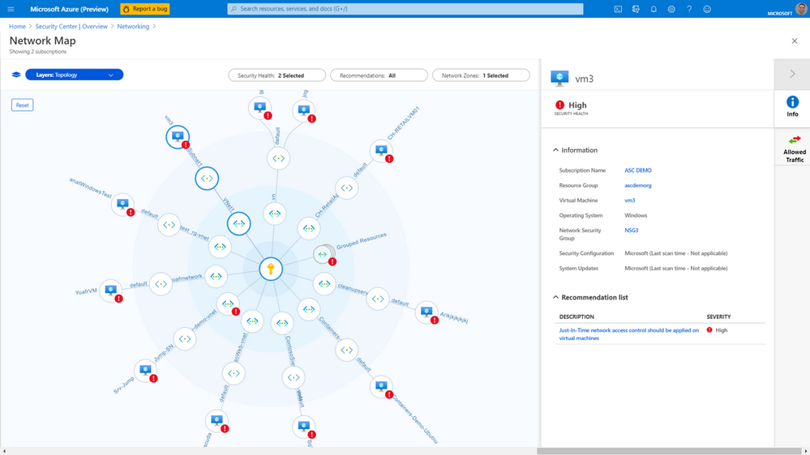
Task: Collapse the details panel chevron
Action: (792, 74)
